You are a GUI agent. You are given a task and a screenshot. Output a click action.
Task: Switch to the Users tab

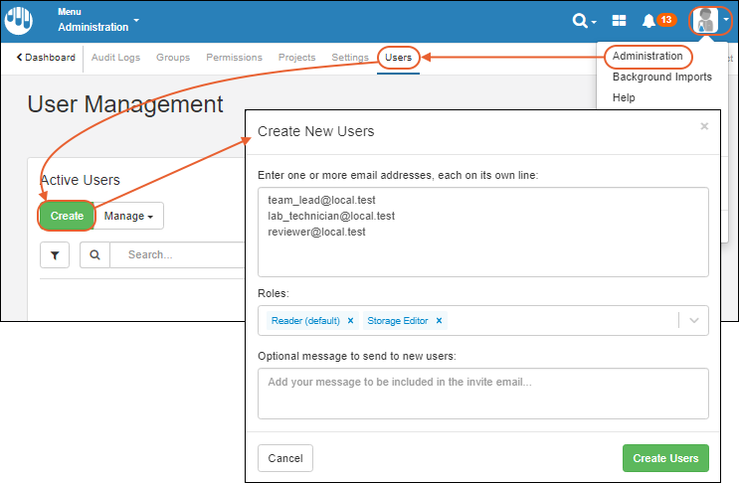(398, 58)
